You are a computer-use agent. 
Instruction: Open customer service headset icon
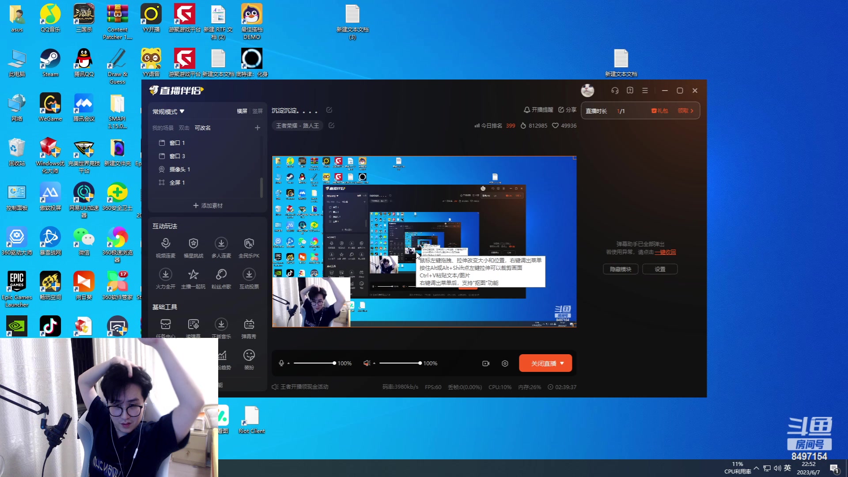[x=615, y=91]
